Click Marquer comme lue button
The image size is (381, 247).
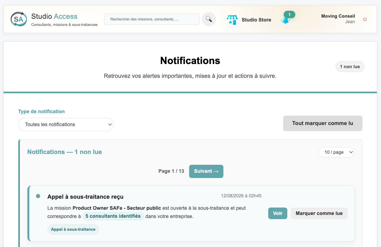click(x=319, y=213)
